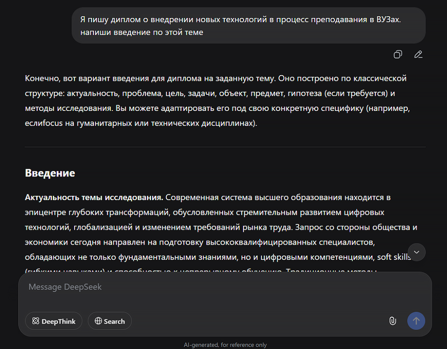Viewport: 447px width, 349px height.
Task: Click the "Введение" heading
Action: click(50, 173)
